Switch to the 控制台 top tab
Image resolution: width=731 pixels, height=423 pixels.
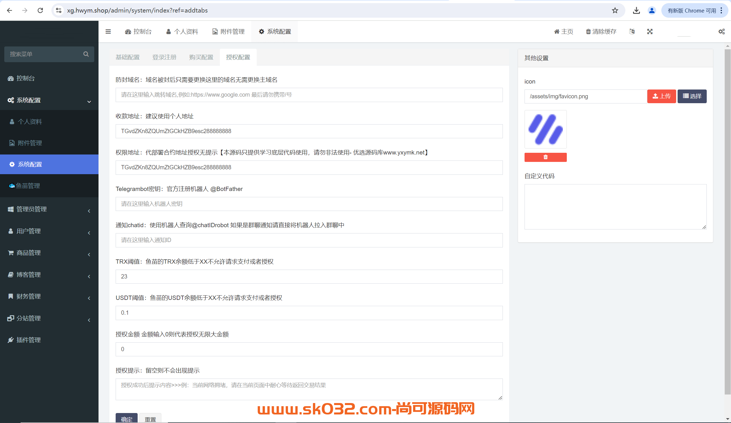point(138,32)
